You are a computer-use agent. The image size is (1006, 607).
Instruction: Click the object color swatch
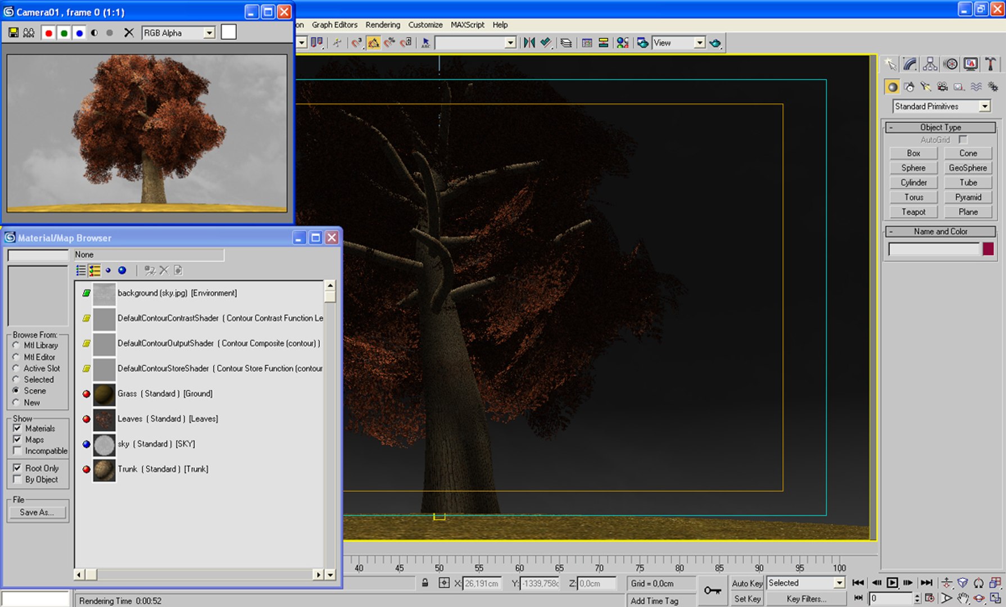[988, 249]
